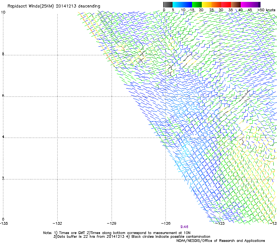Screen dimensions: 277x243
Task: Click the purple 9:46 time stamp
Action: [184, 227]
